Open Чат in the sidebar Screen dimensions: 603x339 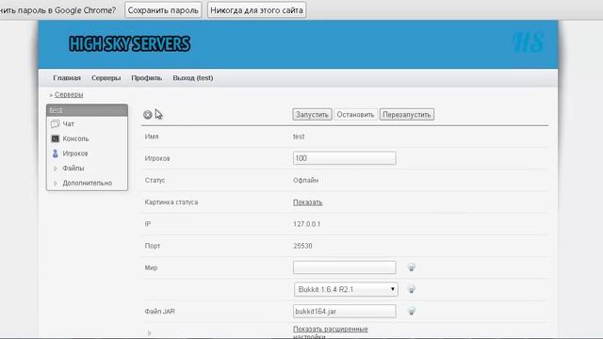point(69,123)
